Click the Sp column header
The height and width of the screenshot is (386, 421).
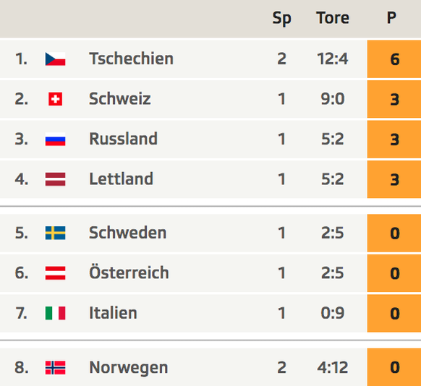[x=281, y=19]
